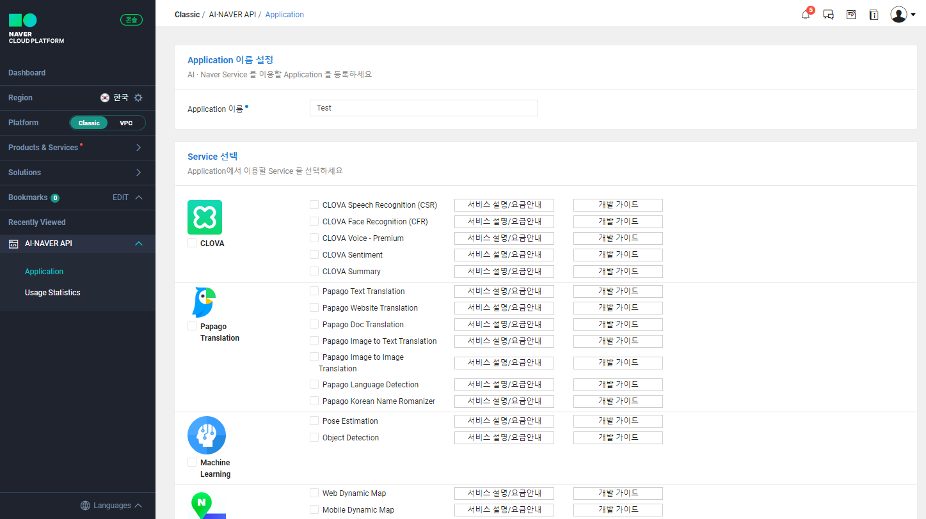Open Region settings gear icon
The width and height of the screenshot is (926, 519).
[138, 98]
